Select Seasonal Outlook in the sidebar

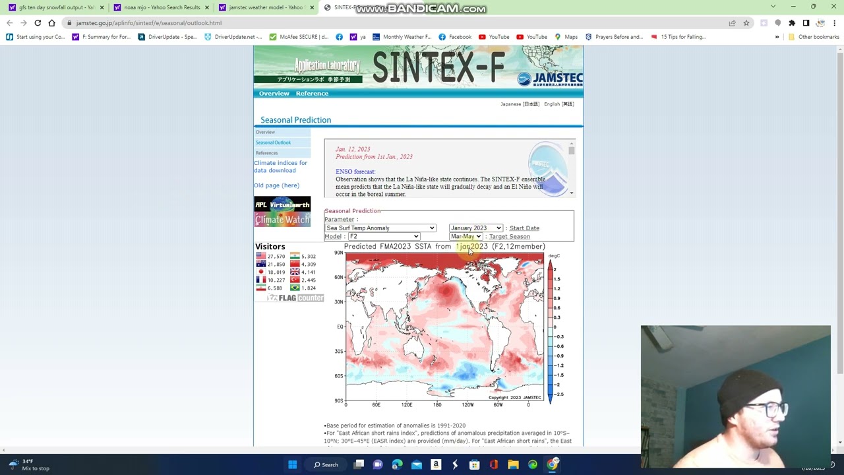tap(282, 142)
